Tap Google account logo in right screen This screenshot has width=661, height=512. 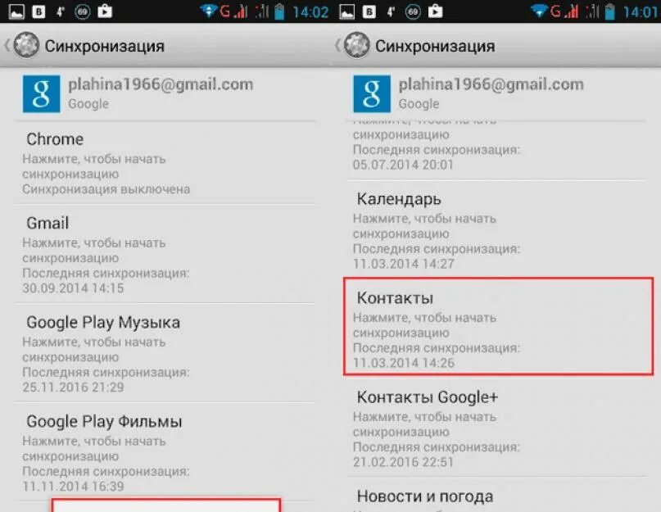[x=372, y=93]
